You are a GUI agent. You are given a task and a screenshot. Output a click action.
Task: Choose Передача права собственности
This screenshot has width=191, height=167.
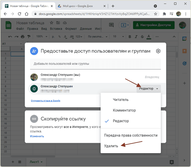point(131,135)
